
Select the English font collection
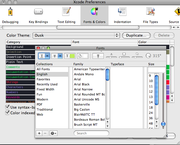[52, 74]
